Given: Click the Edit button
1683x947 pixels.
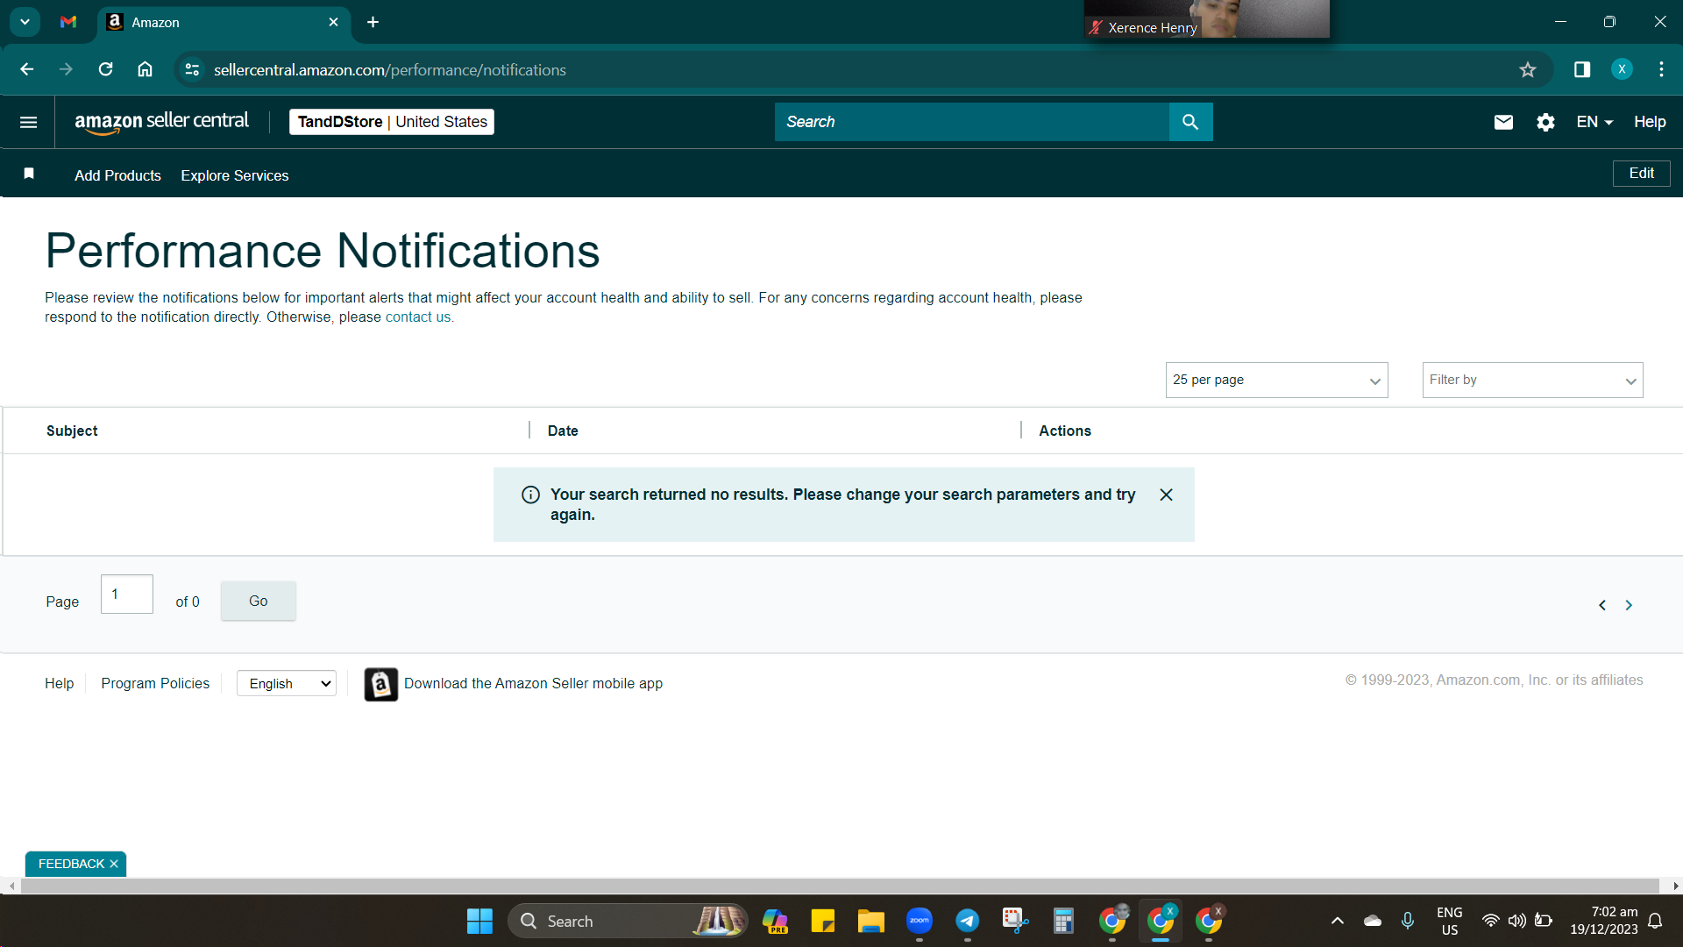Looking at the screenshot, I should click(1641, 173).
